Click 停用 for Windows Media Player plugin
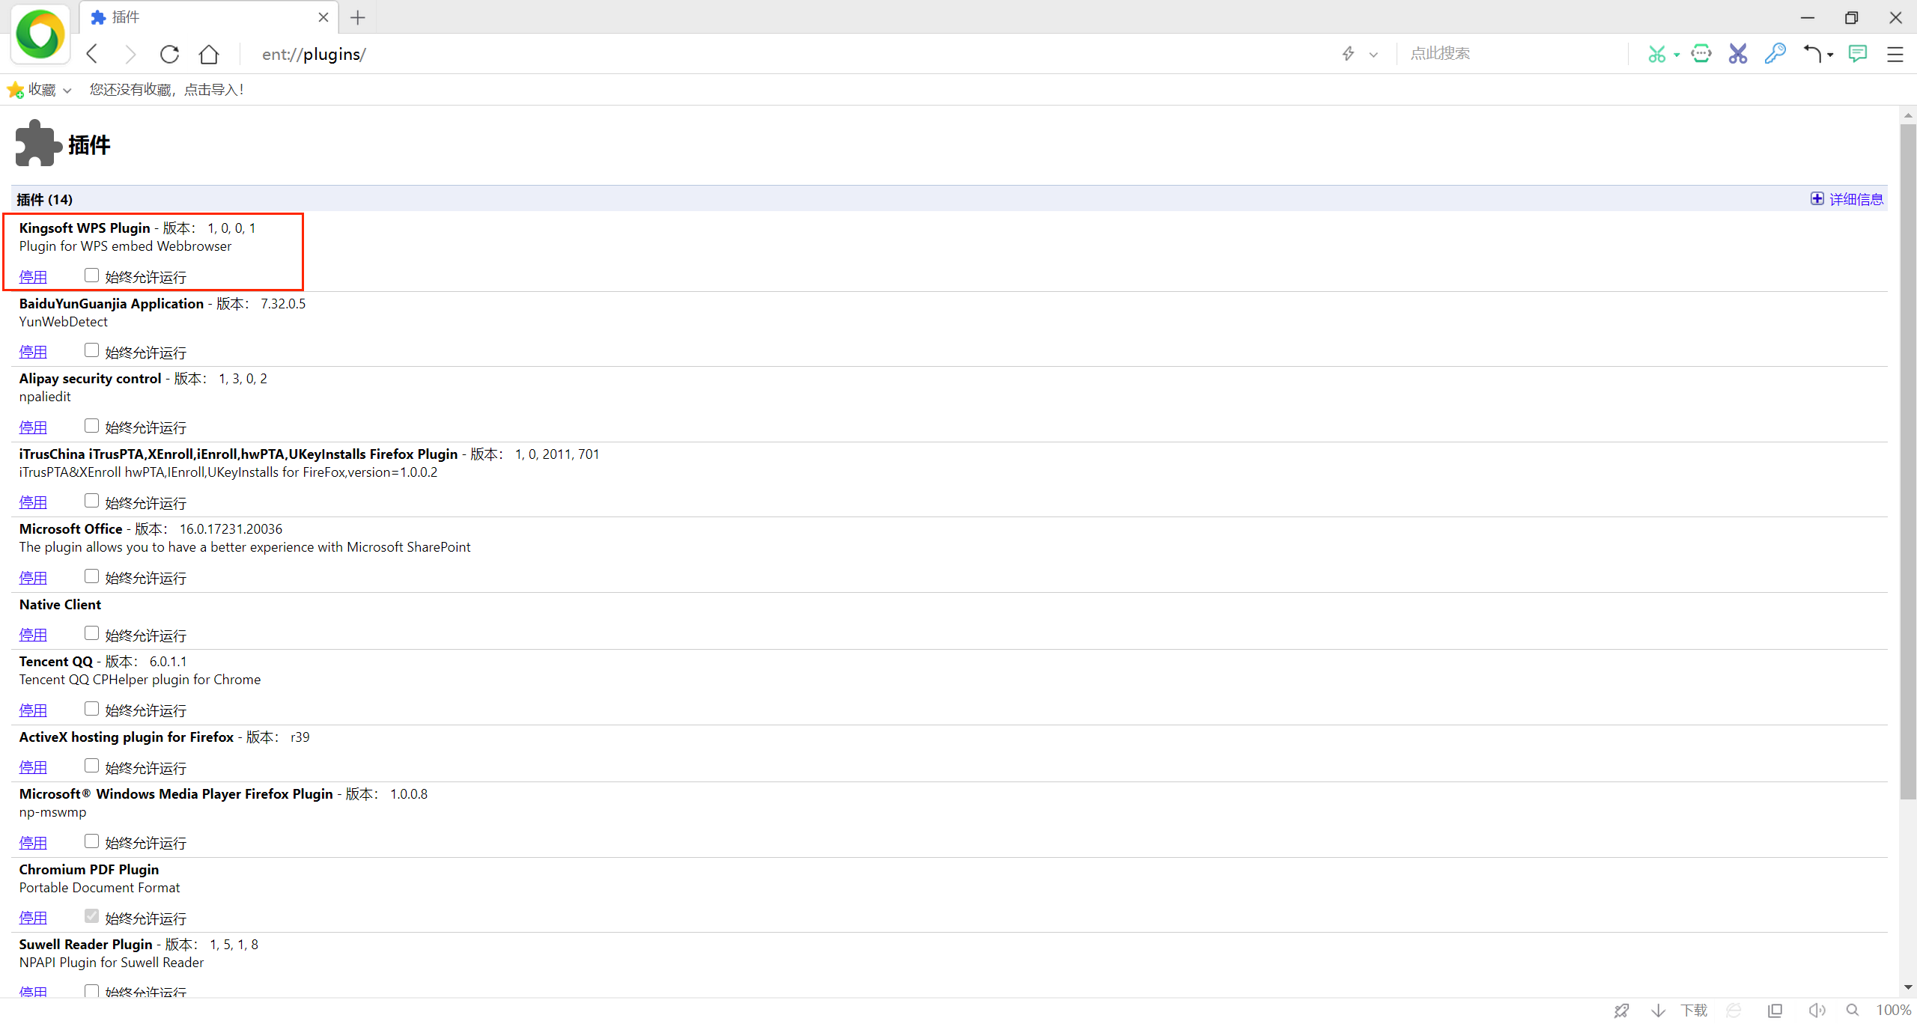1917x1024 pixels. (x=33, y=843)
